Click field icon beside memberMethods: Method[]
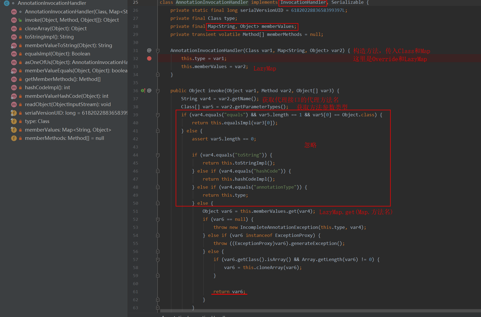Image resolution: width=481 pixels, height=317 pixels. pos(14,138)
